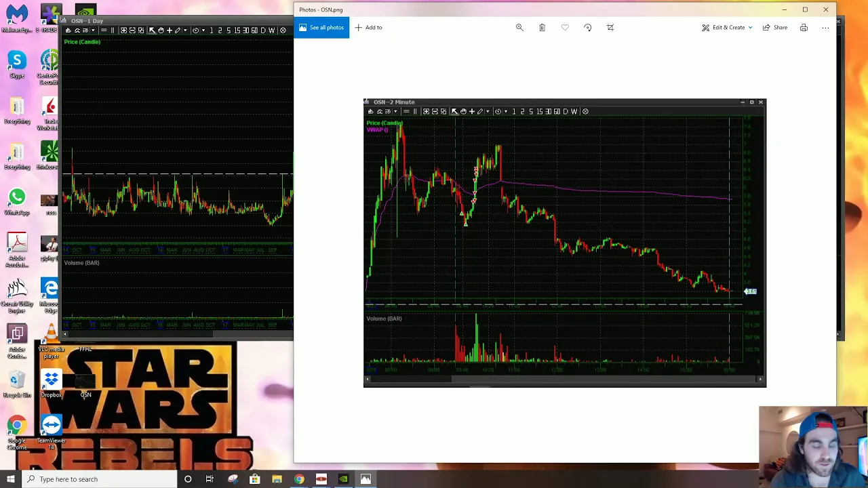Open Windows Start menu
This screenshot has width=868, height=488.
point(11,479)
